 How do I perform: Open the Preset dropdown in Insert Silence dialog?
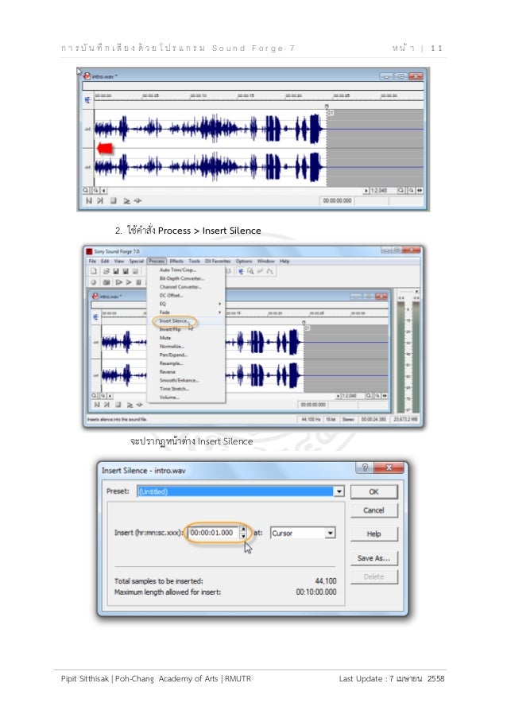click(339, 491)
